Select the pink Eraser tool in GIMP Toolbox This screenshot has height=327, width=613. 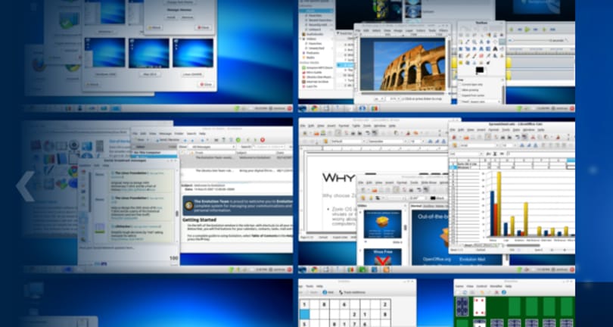(481, 55)
